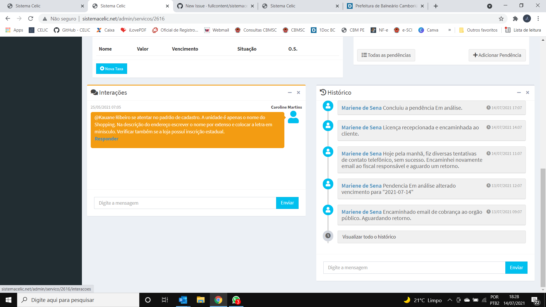546x307 pixels.
Task: Go back to previous page
Action: [x=8, y=18]
